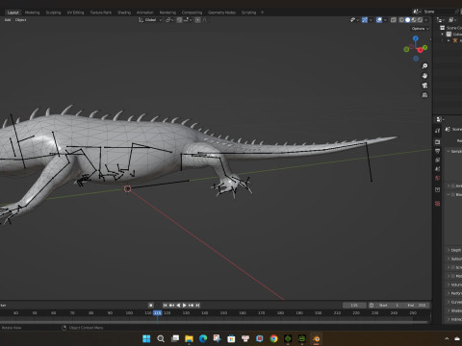Open snapping options dropdown
The height and width of the screenshot is (346, 462).
tap(188, 20)
